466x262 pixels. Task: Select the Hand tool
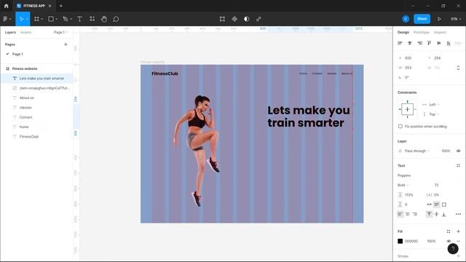point(103,19)
